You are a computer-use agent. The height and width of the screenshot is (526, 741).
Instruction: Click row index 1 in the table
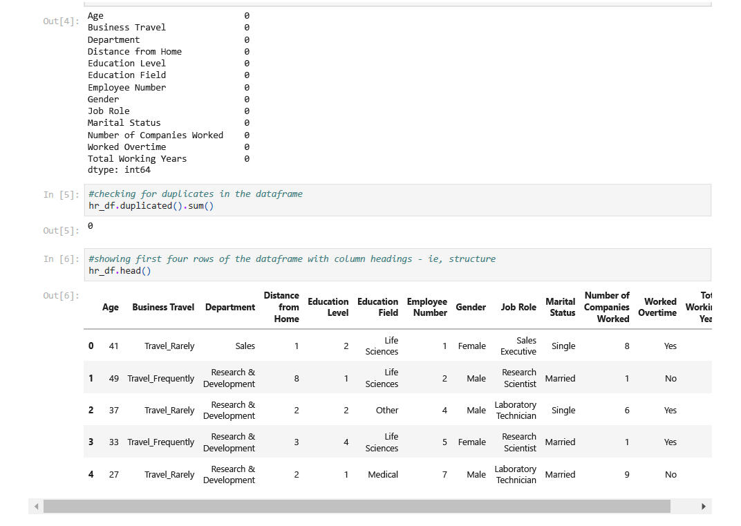91,379
